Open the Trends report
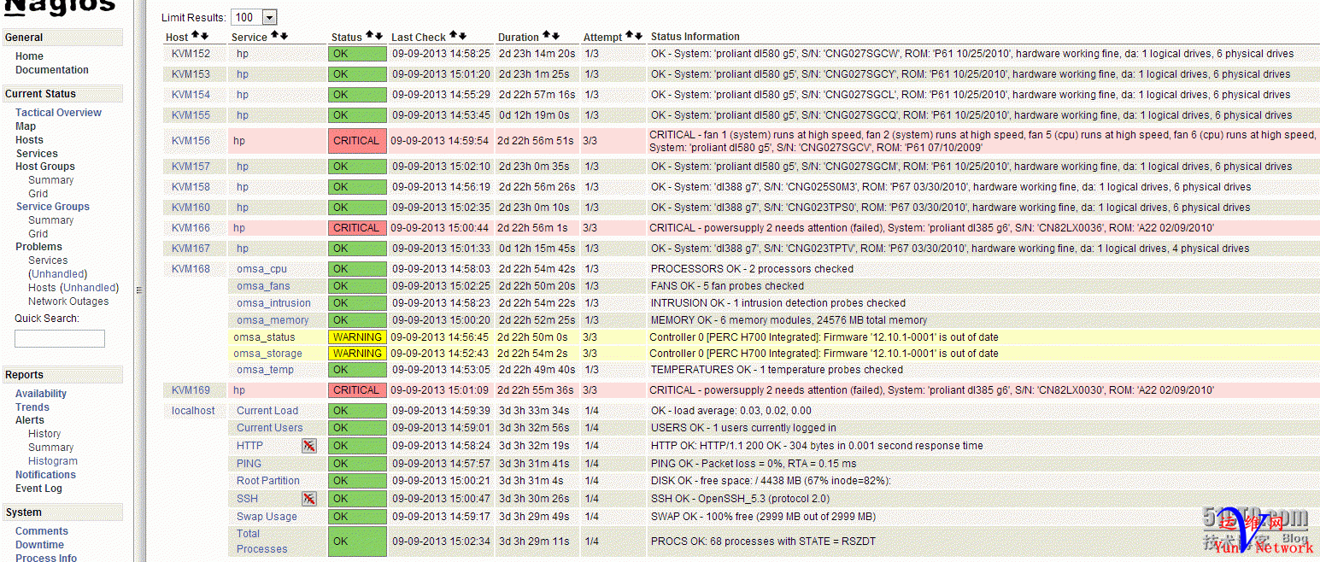This screenshot has width=1320, height=562. 32,407
